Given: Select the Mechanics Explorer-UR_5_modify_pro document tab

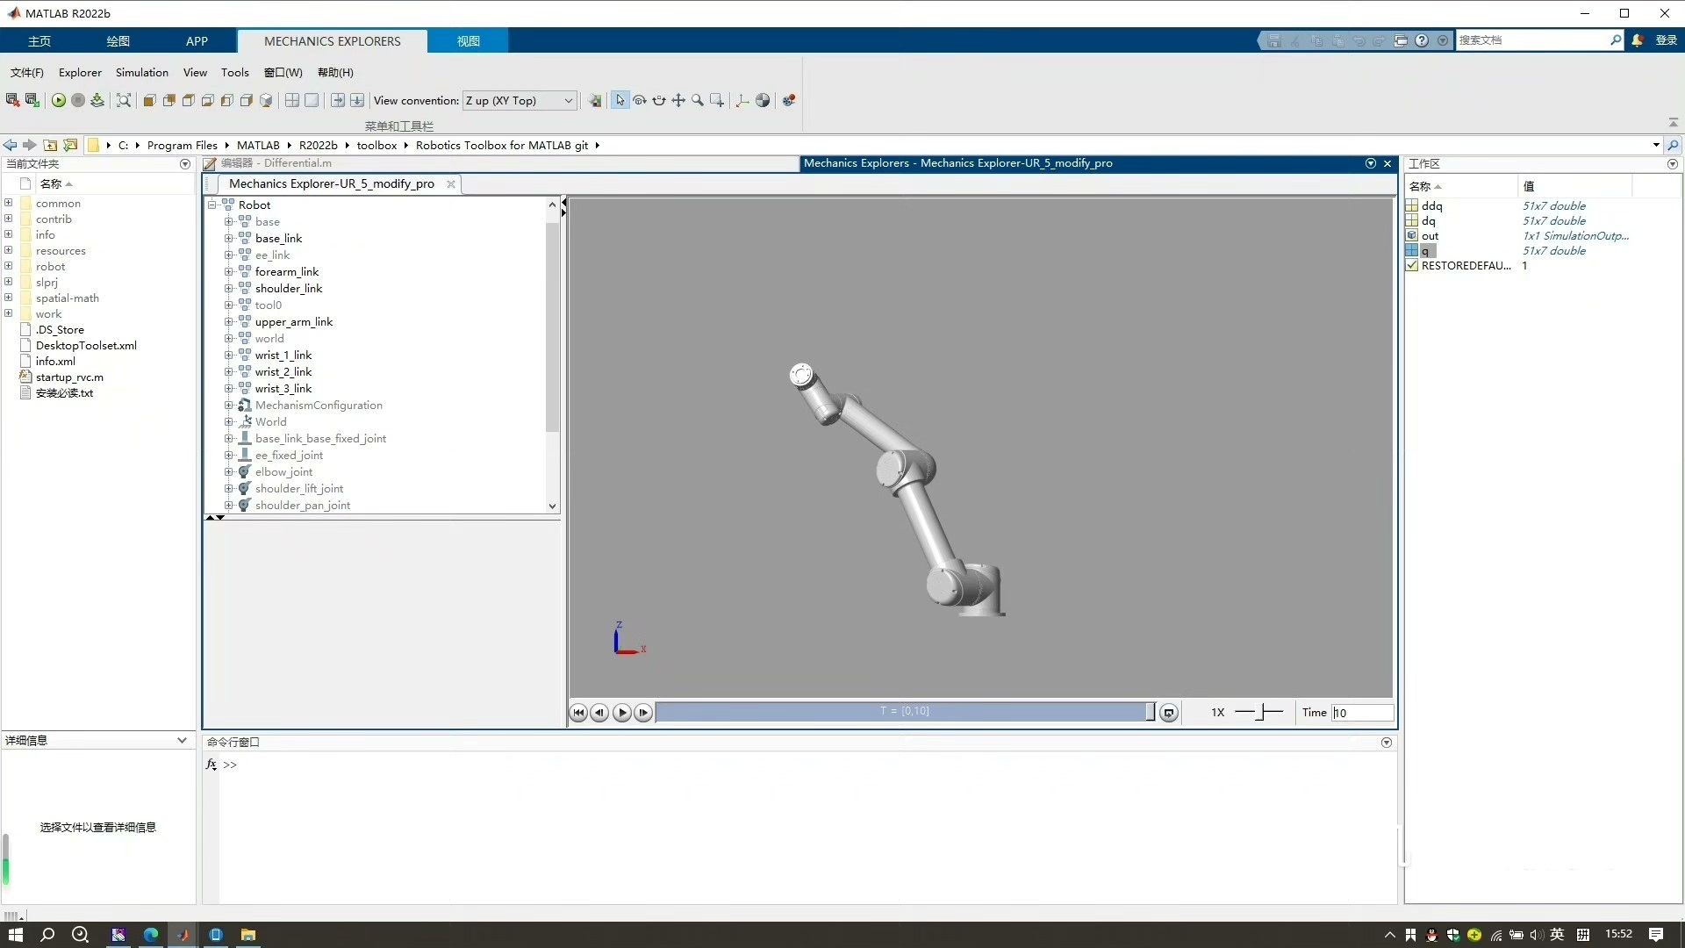Looking at the screenshot, I should tap(332, 184).
